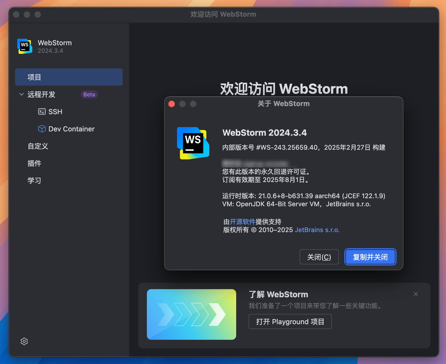The width and height of the screenshot is (446, 364).
Task: Click the Beta badge next to 远程开发
Action: (89, 94)
